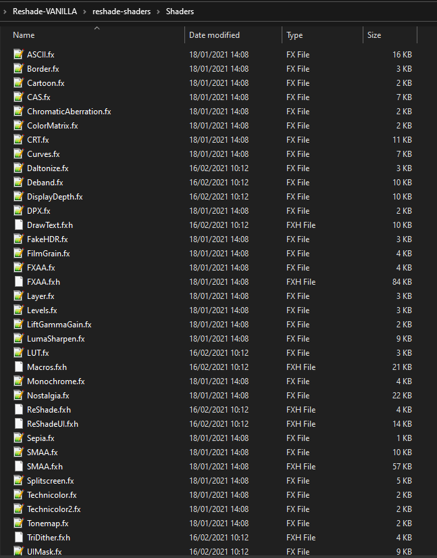Image resolution: width=437 pixels, height=558 pixels.
Task: Click the ASCII.fx file icon
Action: coord(18,54)
